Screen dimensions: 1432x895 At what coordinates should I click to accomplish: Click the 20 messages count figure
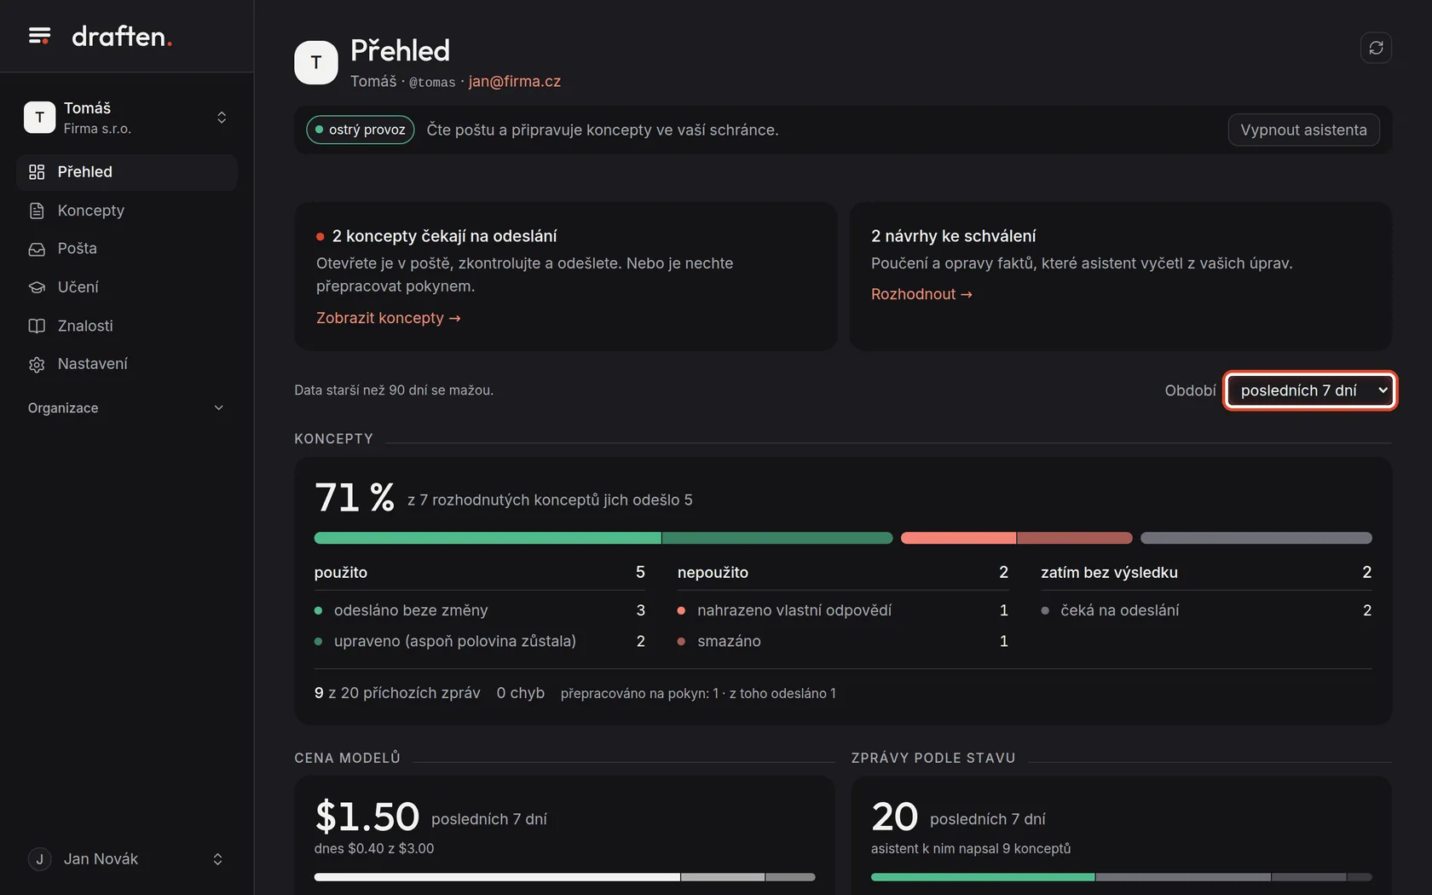pos(894,817)
